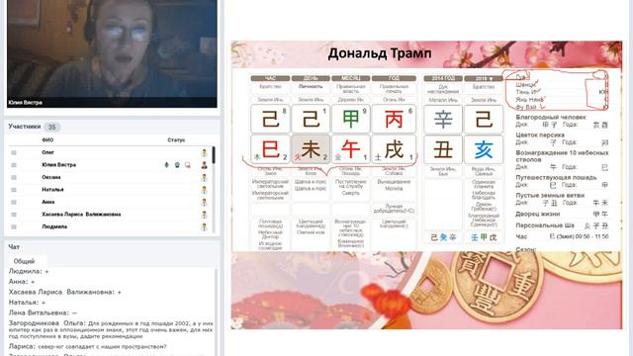Click the chat message from Загородникова Ольга
This screenshot has height=356, width=633.
[x=111, y=329]
